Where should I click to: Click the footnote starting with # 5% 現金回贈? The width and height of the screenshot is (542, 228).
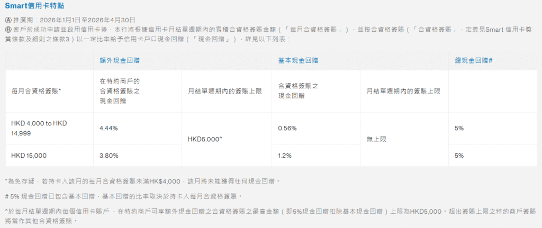coord(123,196)
